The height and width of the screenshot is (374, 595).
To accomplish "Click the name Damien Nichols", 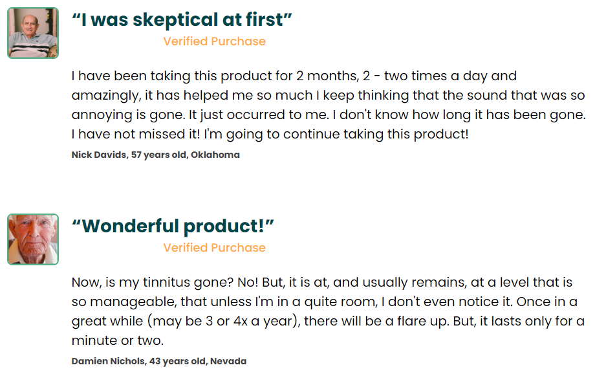I will pos(108,361).
